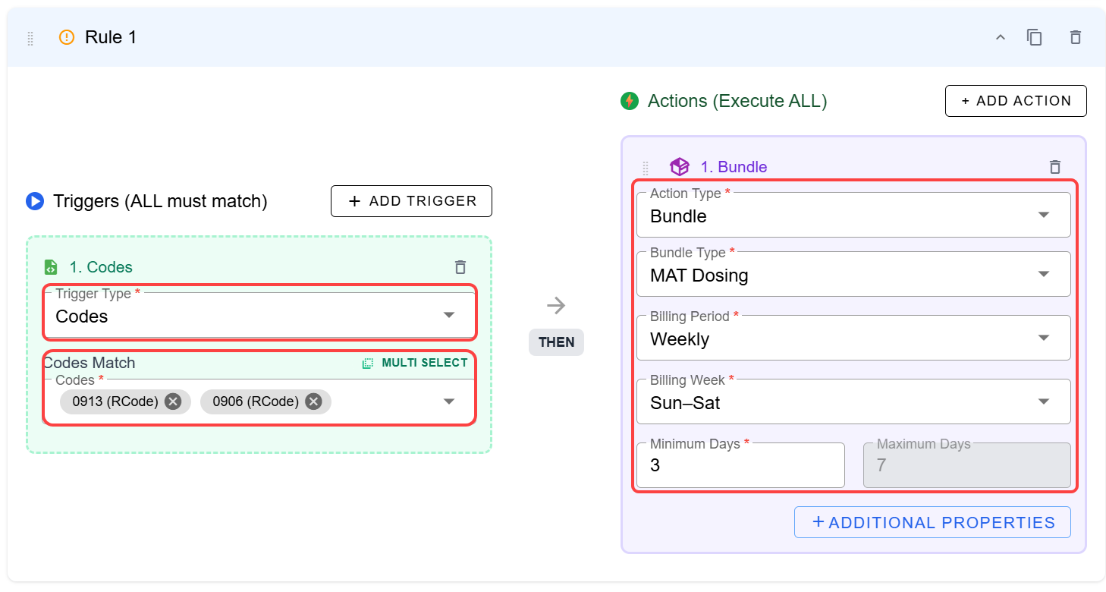This screenshot has width=1106, height=592.
Task: Click the Rule 1 warning status icon
Action: coord(67,37)
